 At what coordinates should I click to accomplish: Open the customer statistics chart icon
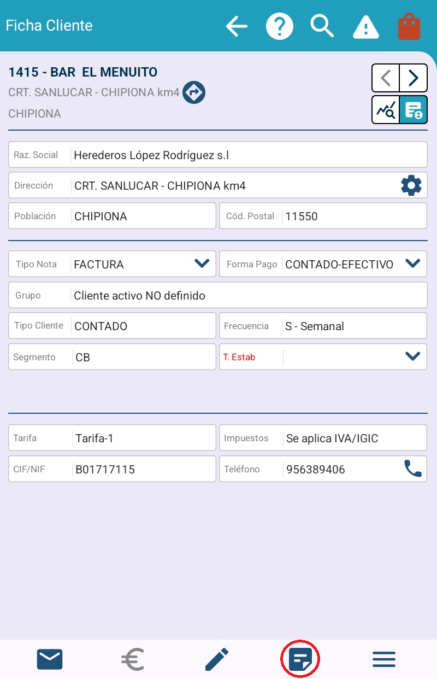tap(386, 110)
